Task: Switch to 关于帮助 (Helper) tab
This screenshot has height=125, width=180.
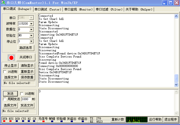Action: tap(139, 9)
